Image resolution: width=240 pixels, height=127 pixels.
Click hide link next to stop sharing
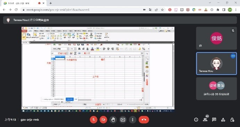point(76,99)
